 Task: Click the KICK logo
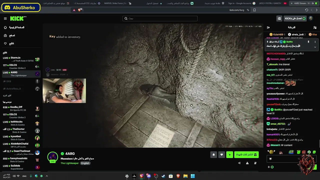click(x=18, y=18)
